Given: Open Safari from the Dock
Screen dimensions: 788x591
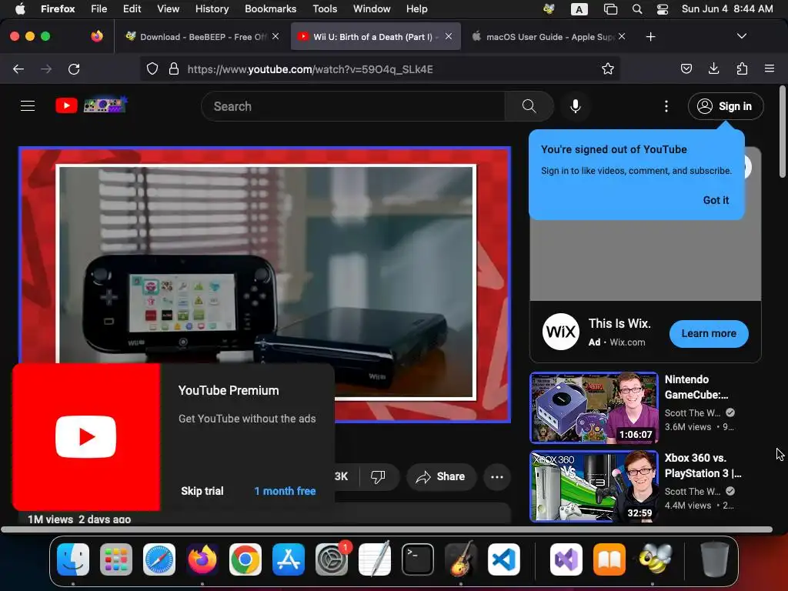Looking at the screenshot, I should (159, 559).
